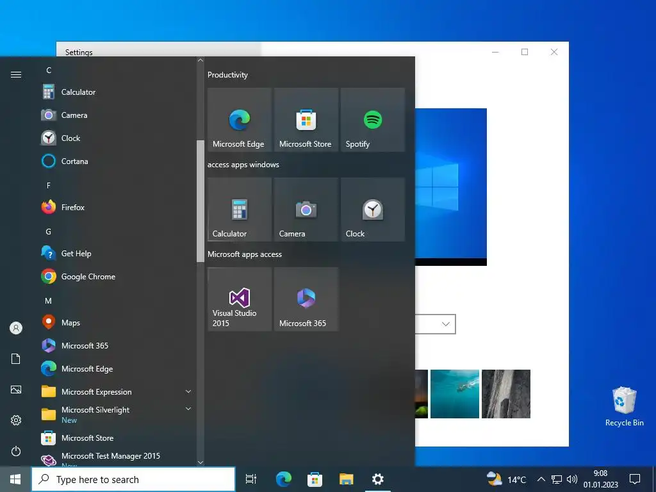Select the underwater background thumbnail in Settings
The width and height of the screenshot is (656, 492).
click(x=455, y=394)
